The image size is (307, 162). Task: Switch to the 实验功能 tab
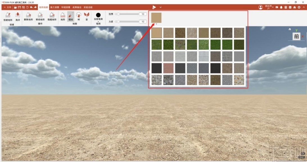88,7
